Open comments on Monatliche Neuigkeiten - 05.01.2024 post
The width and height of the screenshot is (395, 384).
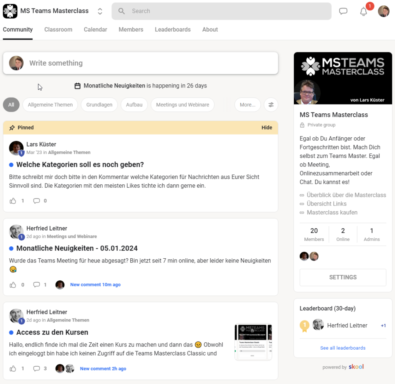point(37,285)
